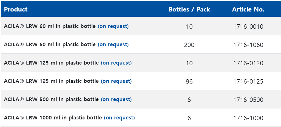
Task: Click the Article No. column header
Action: click(x=248, y=9)
